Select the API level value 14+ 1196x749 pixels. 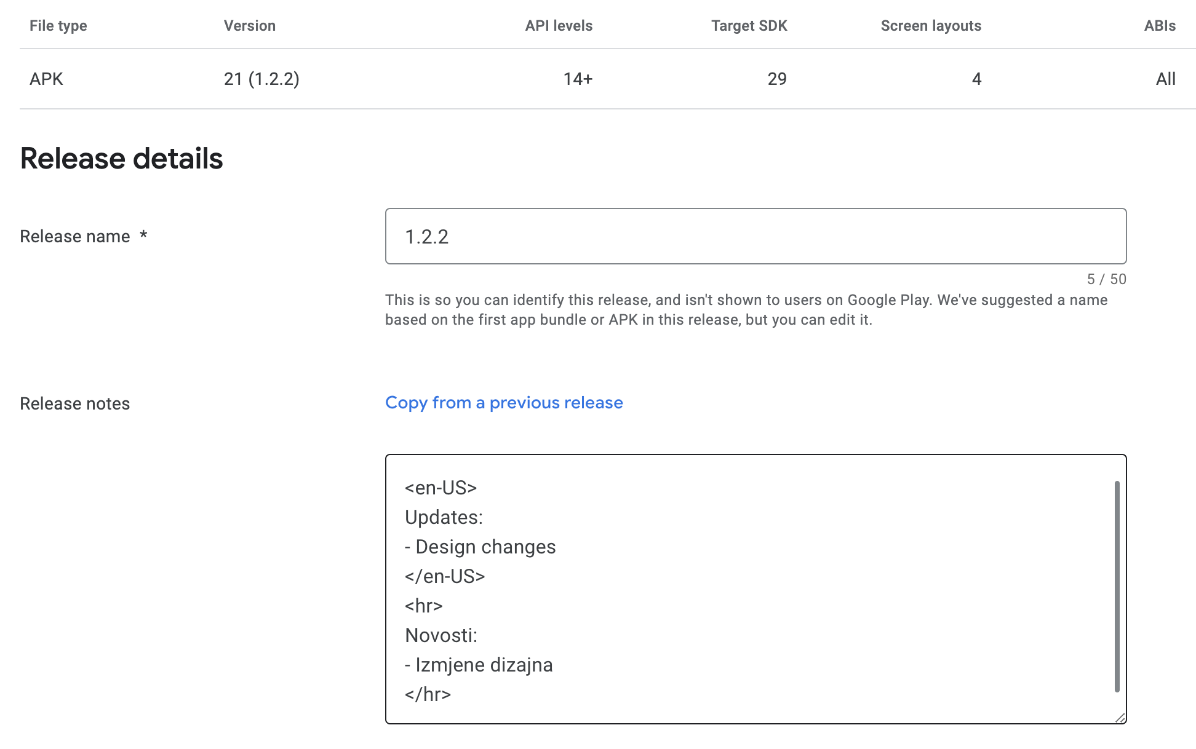[578, 79]
